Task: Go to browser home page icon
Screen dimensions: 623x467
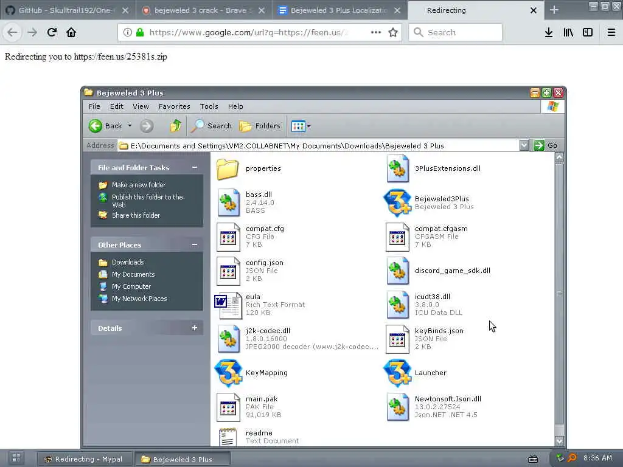Action: tap(71, 32)
